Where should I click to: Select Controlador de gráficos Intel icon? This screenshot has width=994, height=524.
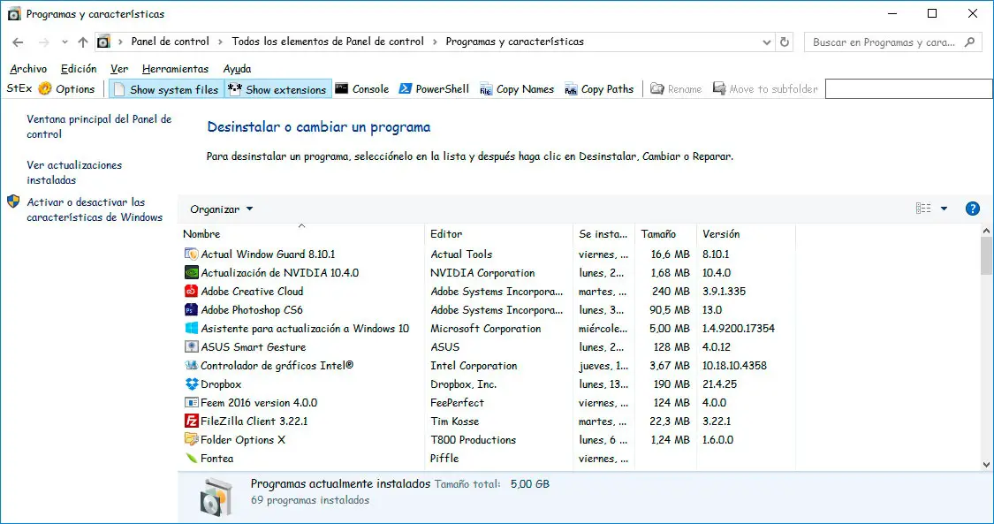coord(191,366)
